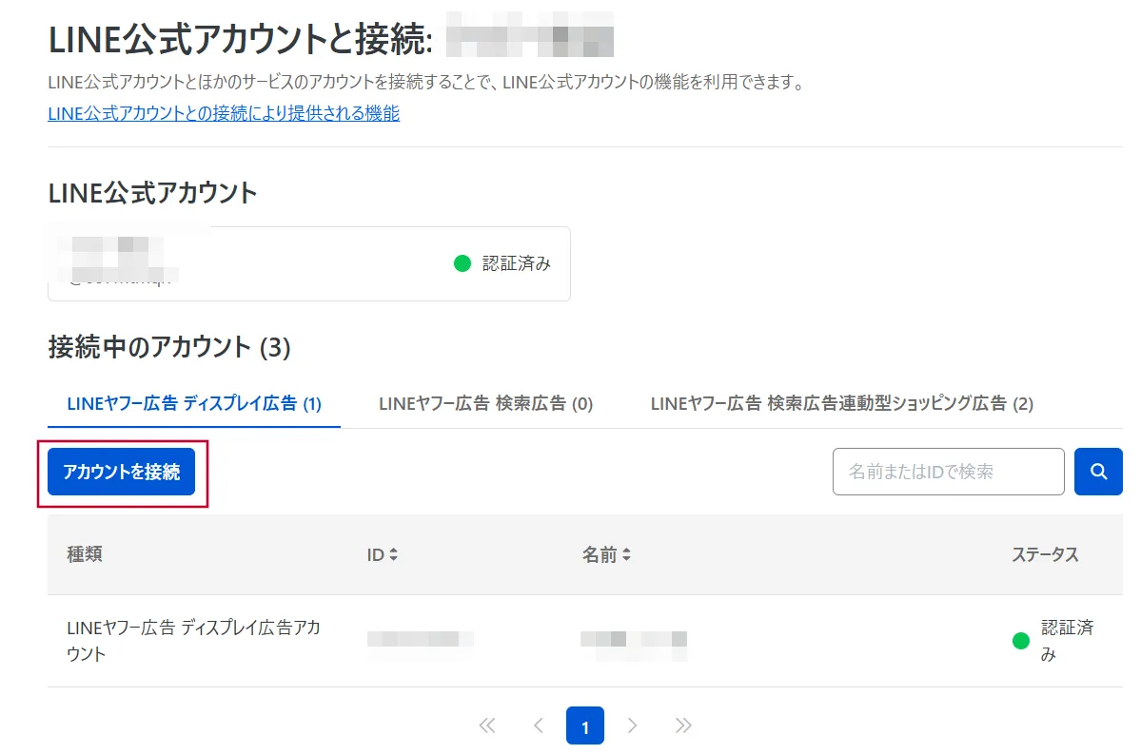The width and height of the screenshot is (1141, 754).
Task: Advance to next page chevron
Action: coord(633,725)
